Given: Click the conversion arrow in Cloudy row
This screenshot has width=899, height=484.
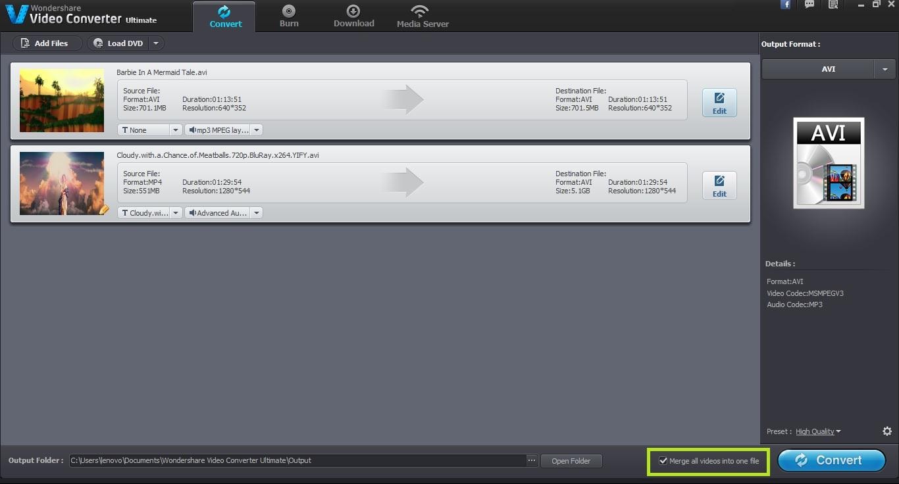Looking at the screenshot, I should pos(402,182).
